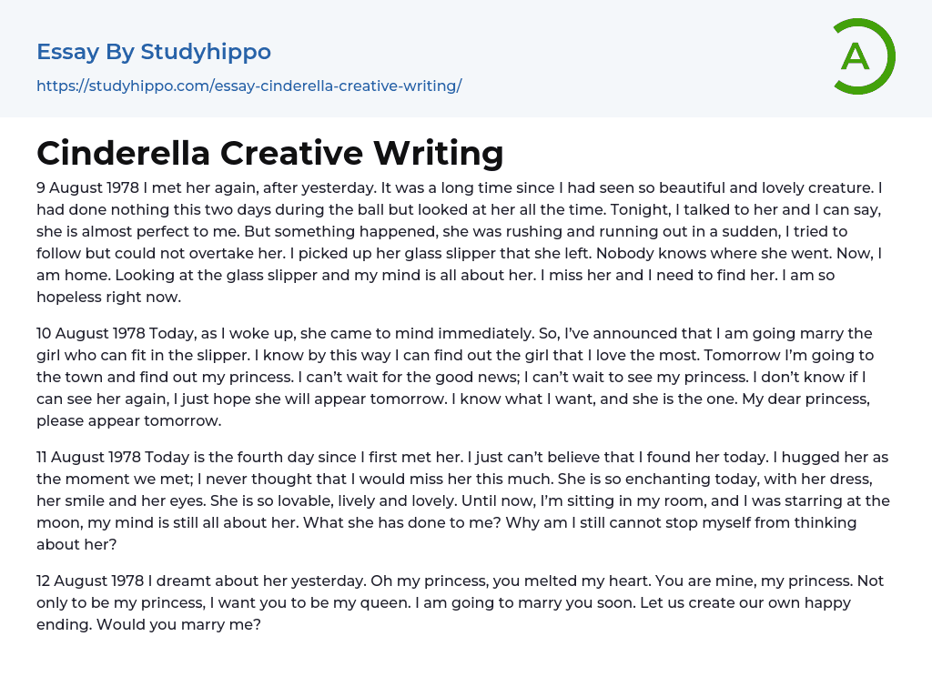Click the sentence 'Would you marry me?'
Screen dimensions: 932x687
pos(179,624)
